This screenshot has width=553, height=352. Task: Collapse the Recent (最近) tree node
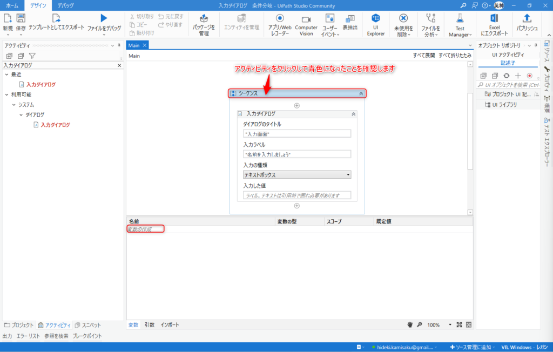tap(6, 75)
